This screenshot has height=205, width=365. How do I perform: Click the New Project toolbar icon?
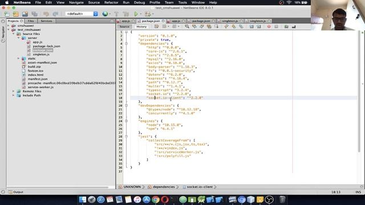point(16,14)
